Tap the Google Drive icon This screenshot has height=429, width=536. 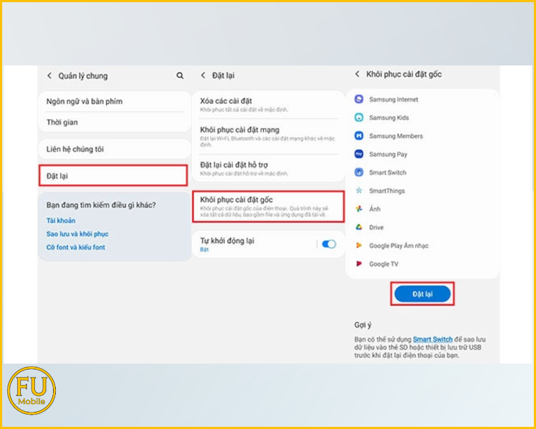359,227
